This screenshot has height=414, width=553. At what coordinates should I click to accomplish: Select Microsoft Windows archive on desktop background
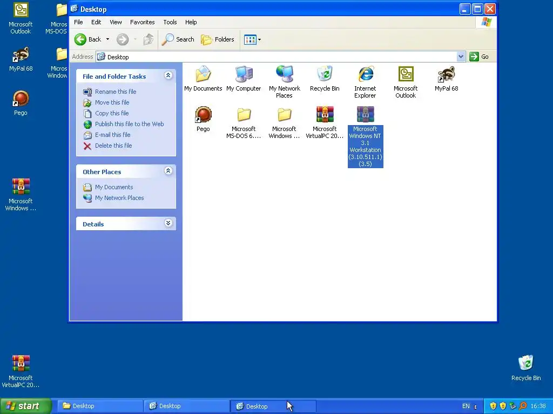[21, 187]
